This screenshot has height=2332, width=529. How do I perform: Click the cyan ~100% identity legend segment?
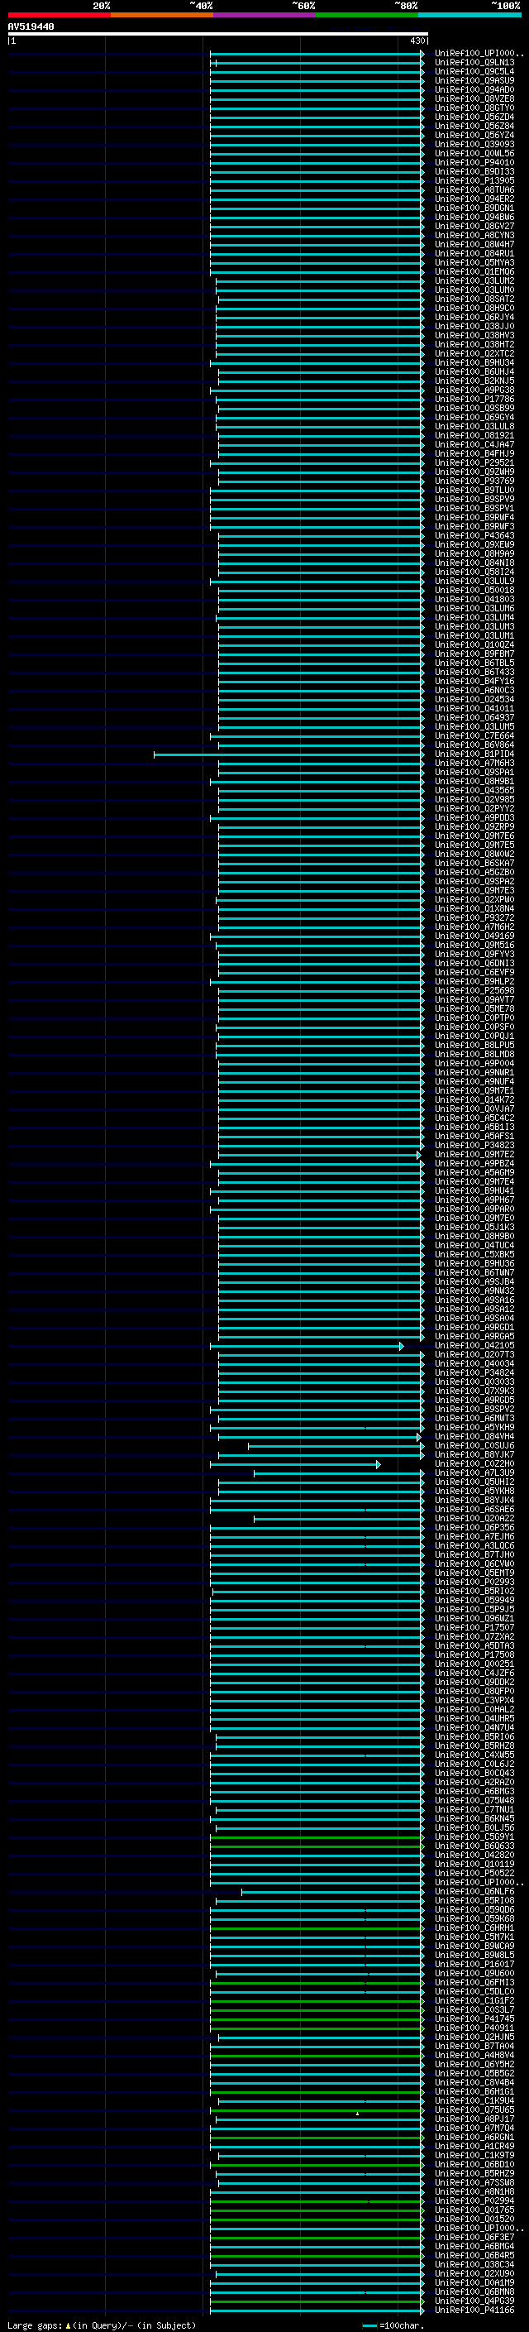(469, 16)
